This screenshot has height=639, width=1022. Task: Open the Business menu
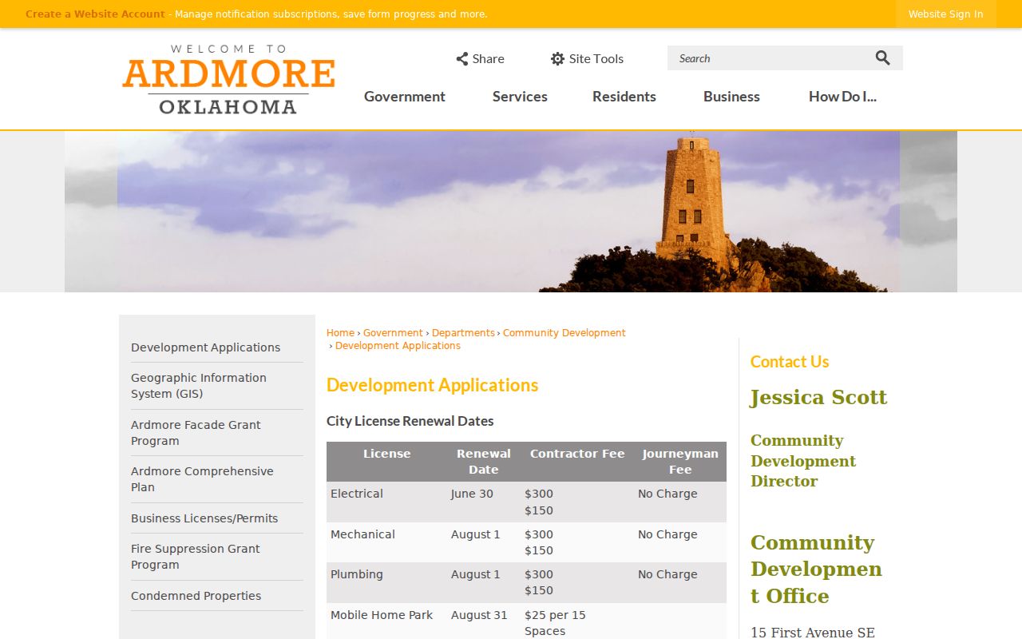pos(731,97)
